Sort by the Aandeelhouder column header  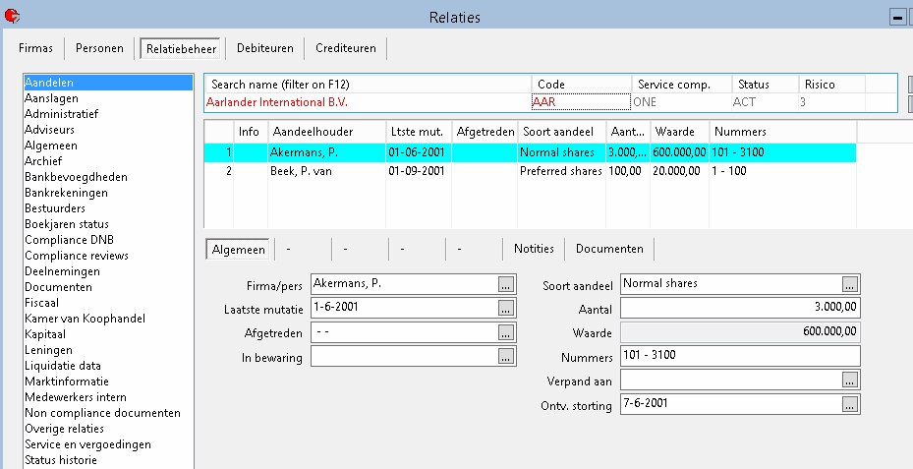point(326,132)
